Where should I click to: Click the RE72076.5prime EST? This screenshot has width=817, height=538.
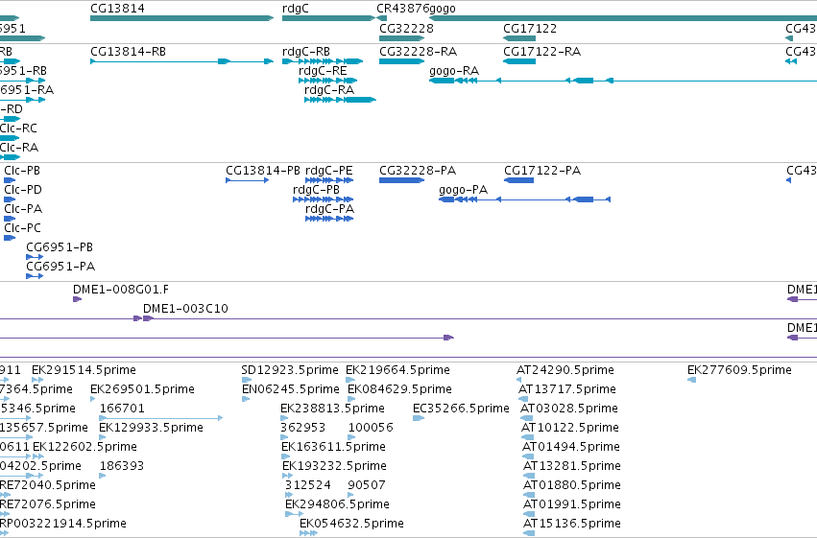pyautogui.click(x=5, y=514)
